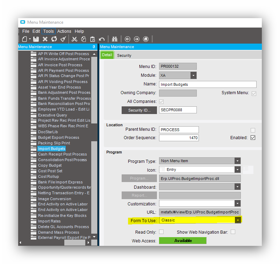The image size is (280, 264).
Task: Click folder icon beside Image Conversion
Action: [34, 199]
